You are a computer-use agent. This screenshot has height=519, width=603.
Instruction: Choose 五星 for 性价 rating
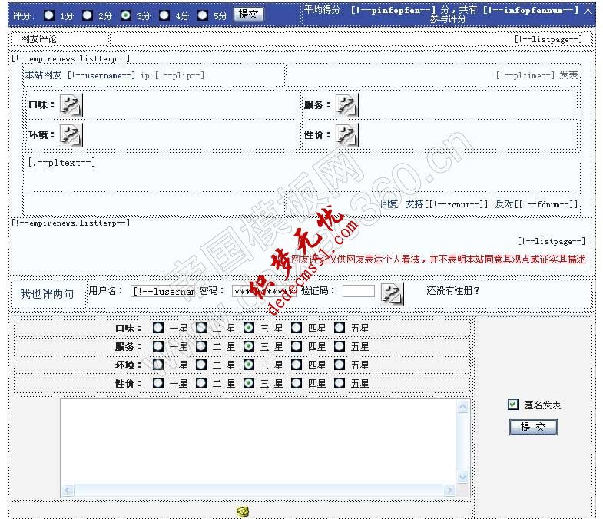[x=340, y=383]
